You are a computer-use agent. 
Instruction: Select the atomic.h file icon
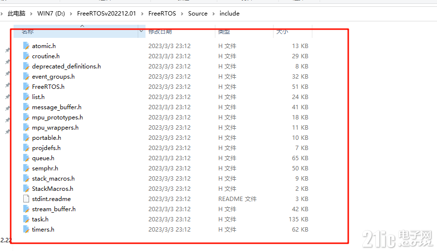click(x=26, y=46)
